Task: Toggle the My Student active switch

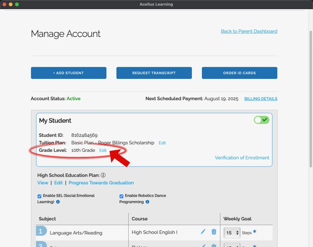Action: (261, 120)
